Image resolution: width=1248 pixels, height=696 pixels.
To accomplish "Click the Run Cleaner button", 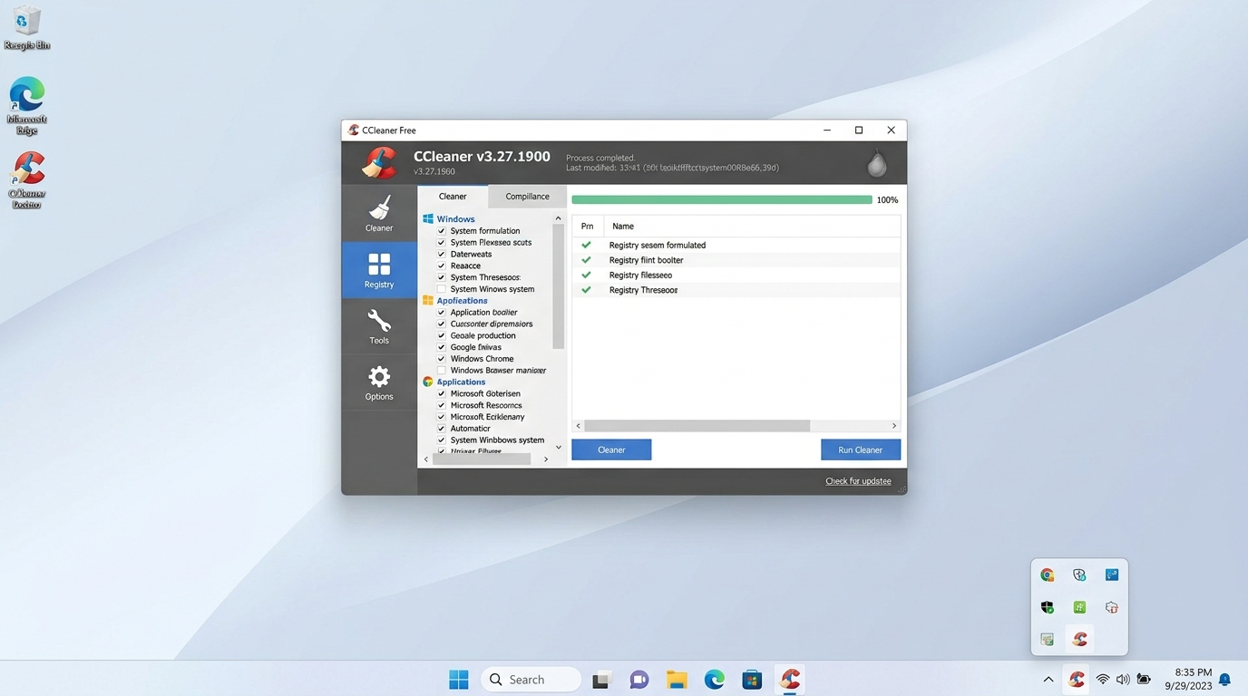I will (x=860, y=449).
